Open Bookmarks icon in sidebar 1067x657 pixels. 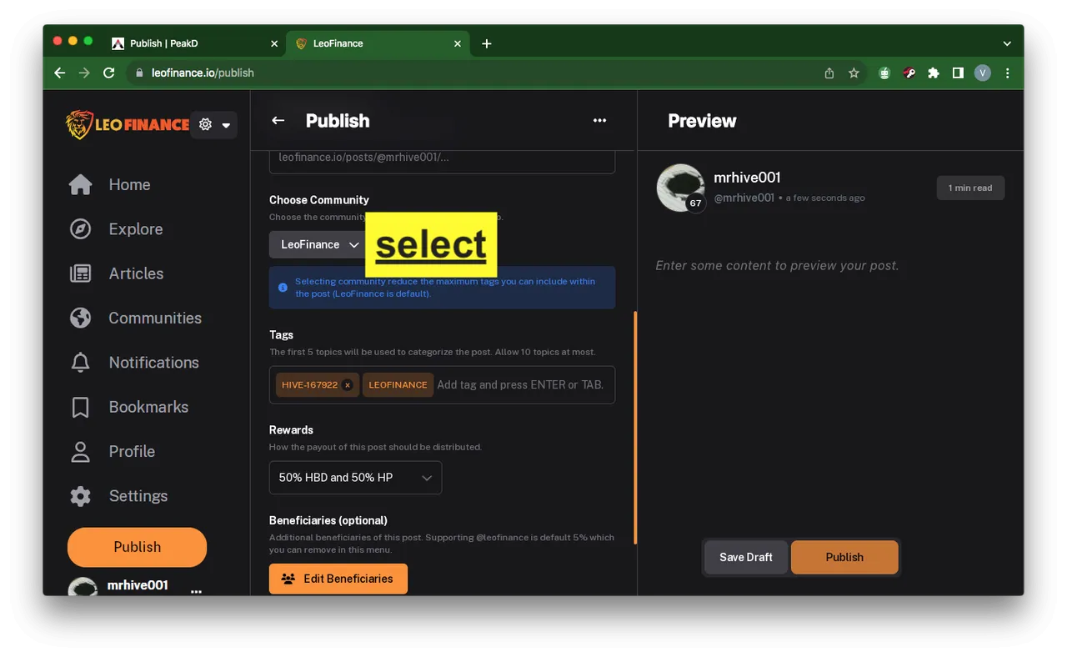[x=81, y=407]
